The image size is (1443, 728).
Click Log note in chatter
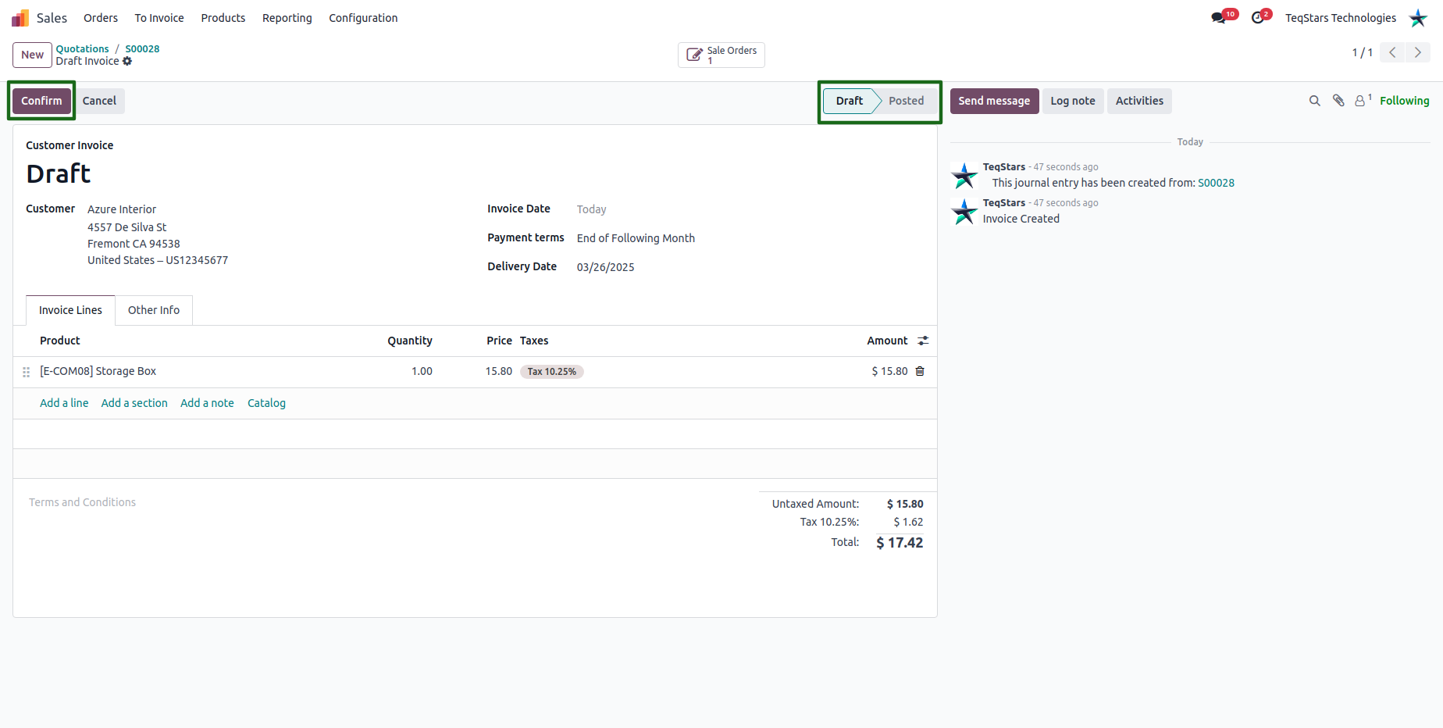click(x=1073, y=101)
